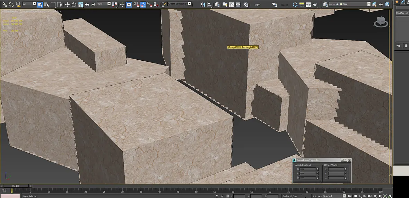Select the Move tool in the toolbar
This screenshot has width=409, height=198.
67,5
